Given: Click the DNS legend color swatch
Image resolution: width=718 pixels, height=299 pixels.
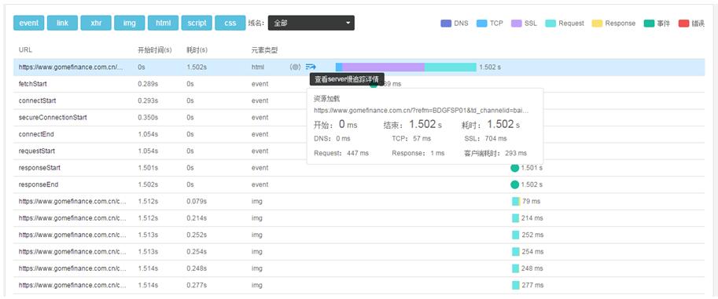Looking at the screenshot, I should (x=446, y=24).
